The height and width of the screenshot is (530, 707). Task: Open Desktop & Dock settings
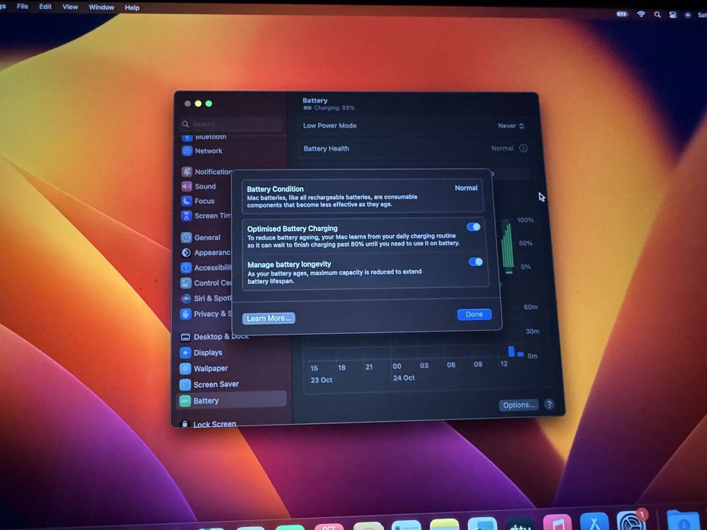coord(214,337)
